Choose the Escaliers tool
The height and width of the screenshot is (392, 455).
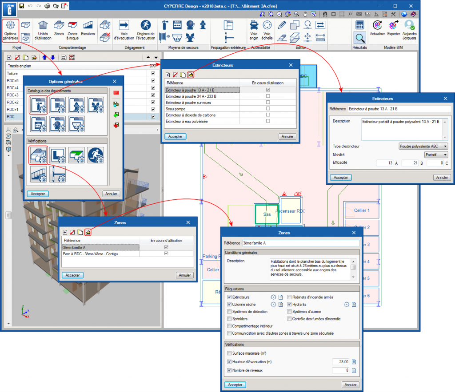coord(88,28)
